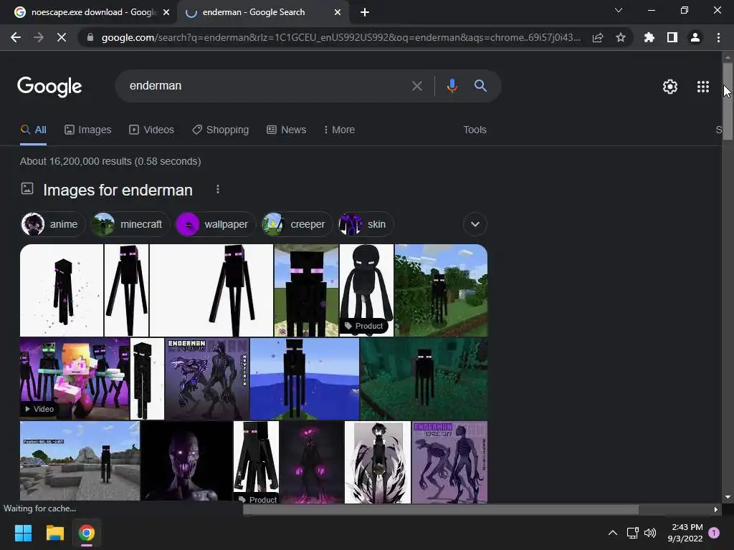Switch to News results tab
Viewport: 734px width, 550px height.
tap(287, 130)
